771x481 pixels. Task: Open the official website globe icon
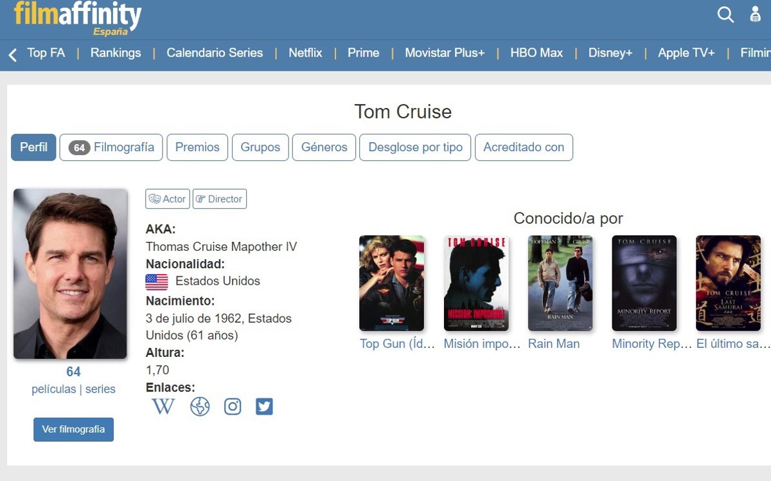[200, 406]
